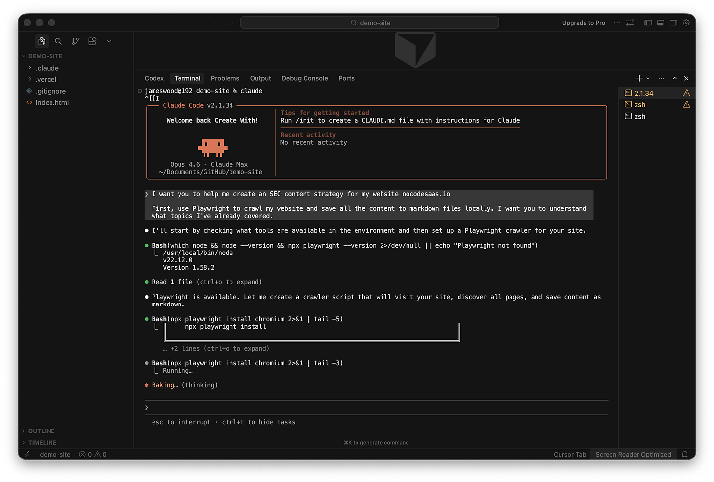Open the settings gear in title bar

686,23
